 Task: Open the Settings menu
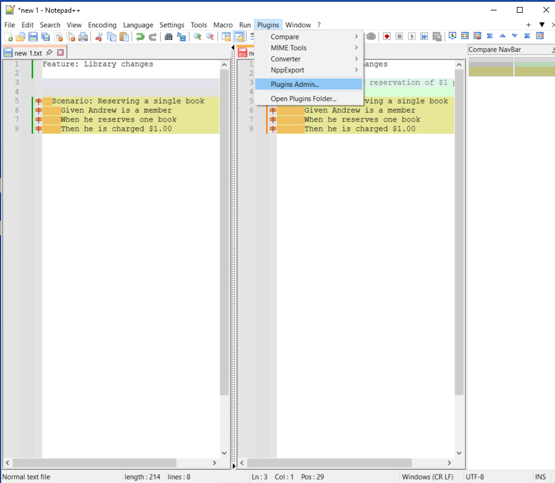coord(172,25)
